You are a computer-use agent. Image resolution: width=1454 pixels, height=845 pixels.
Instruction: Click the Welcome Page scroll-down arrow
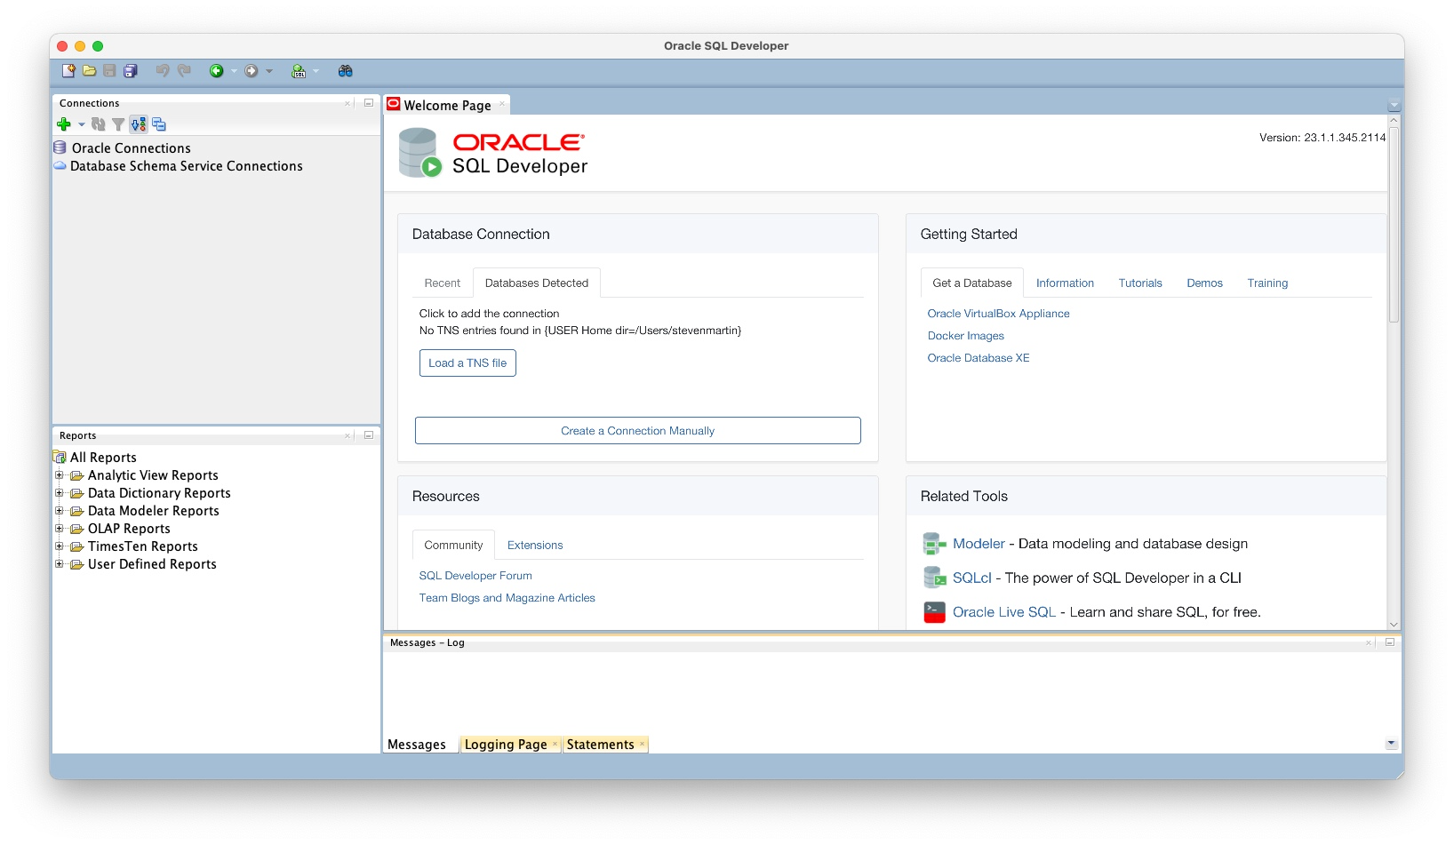[1393, 625]
